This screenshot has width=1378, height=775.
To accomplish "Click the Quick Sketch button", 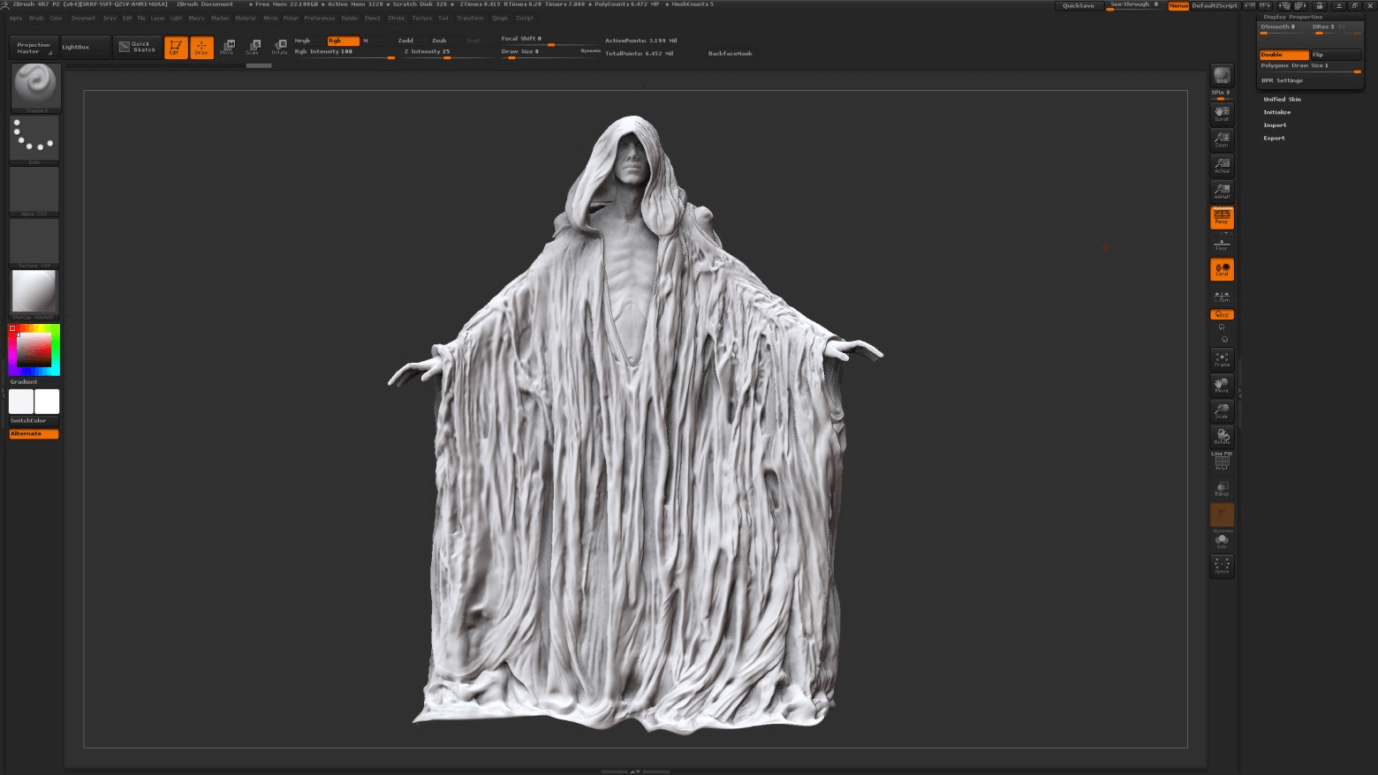I will (x=137, y=48).
